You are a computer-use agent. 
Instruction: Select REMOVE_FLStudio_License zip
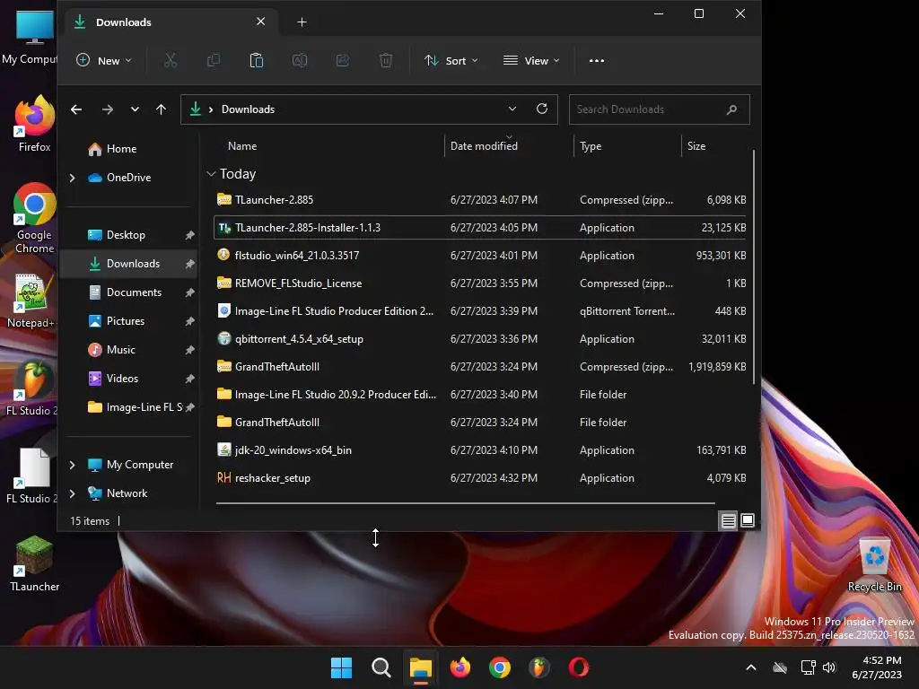[481, 283]
